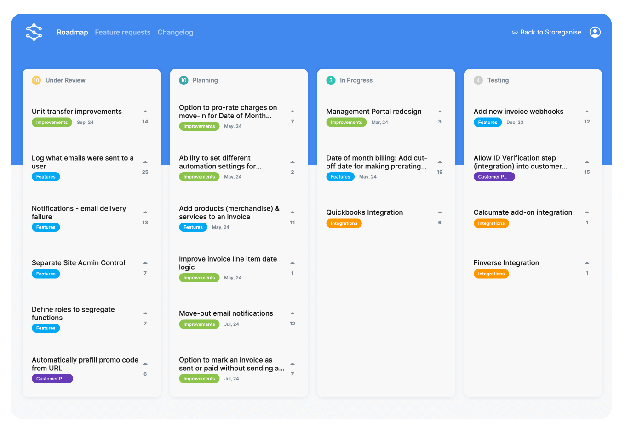Open the Calcumate add-on integration item

pyautogui.click(x=522, y=212)
